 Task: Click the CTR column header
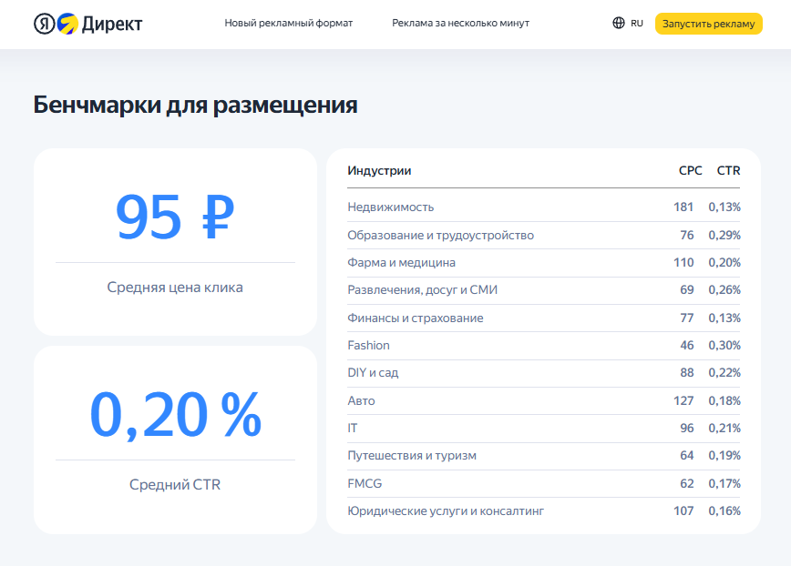[x=728, y=170]
